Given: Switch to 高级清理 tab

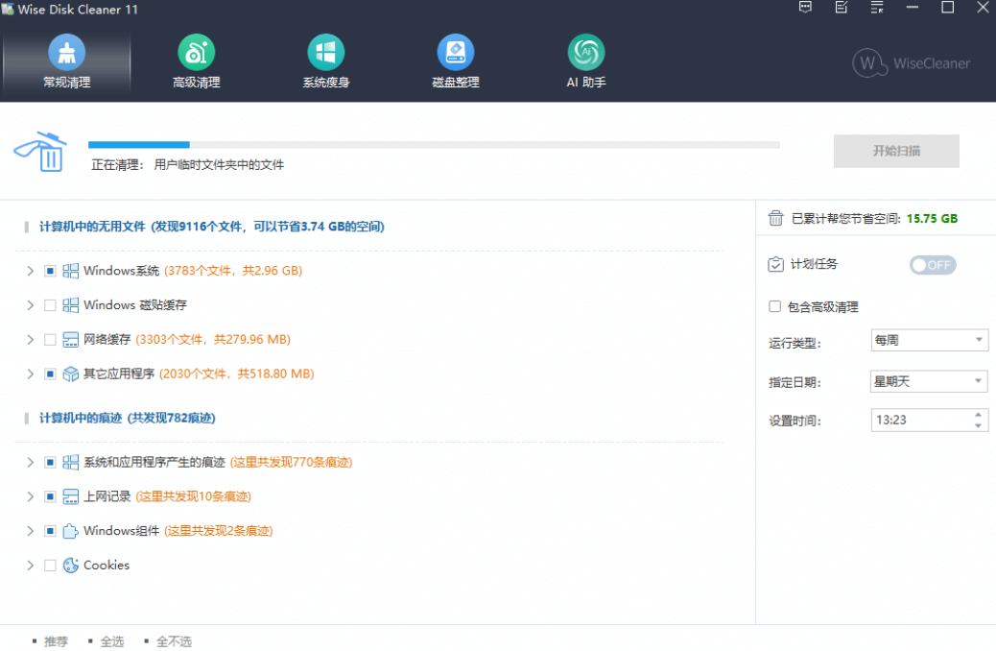Looking at the screenshot, I should 197,62.
